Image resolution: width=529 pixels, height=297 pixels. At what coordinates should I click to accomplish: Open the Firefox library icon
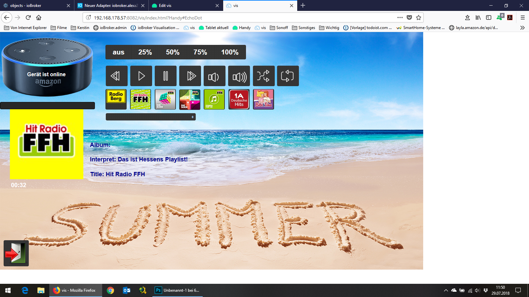(478, 17)
